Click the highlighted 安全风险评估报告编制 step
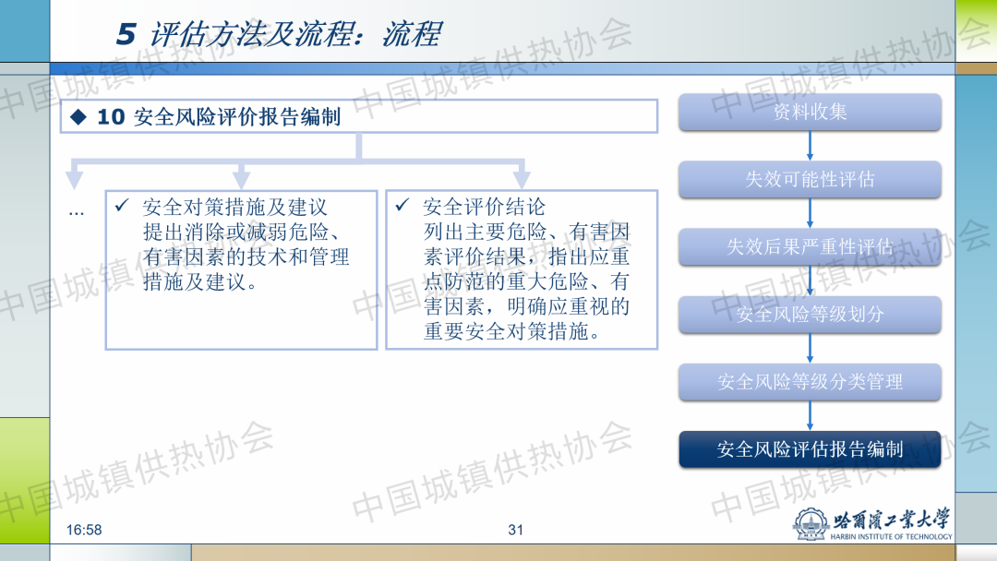997x561 pixels. click(810, 449)
